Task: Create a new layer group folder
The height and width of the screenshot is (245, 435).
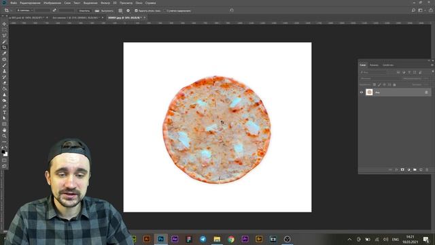Action: (x=415, y=169)
